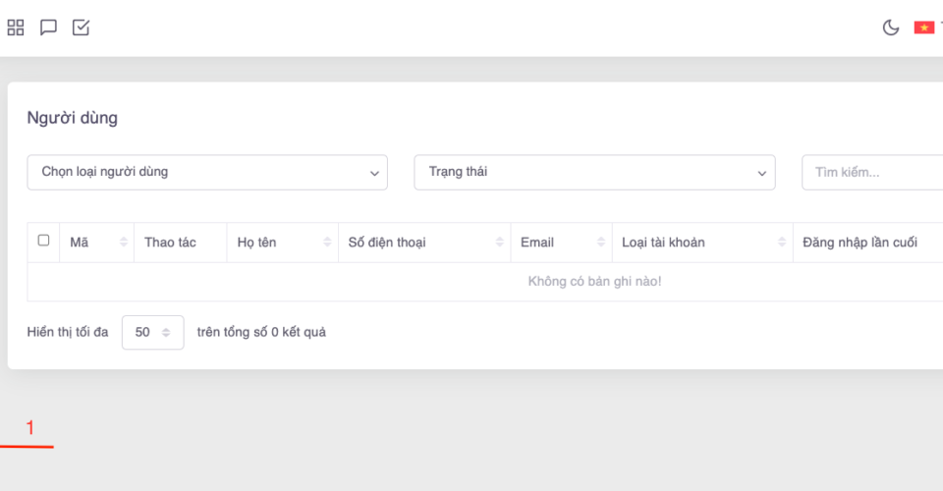Open the 50 rows per page selector
This screenshot has height=491, width=943.
tap(152, 333)
